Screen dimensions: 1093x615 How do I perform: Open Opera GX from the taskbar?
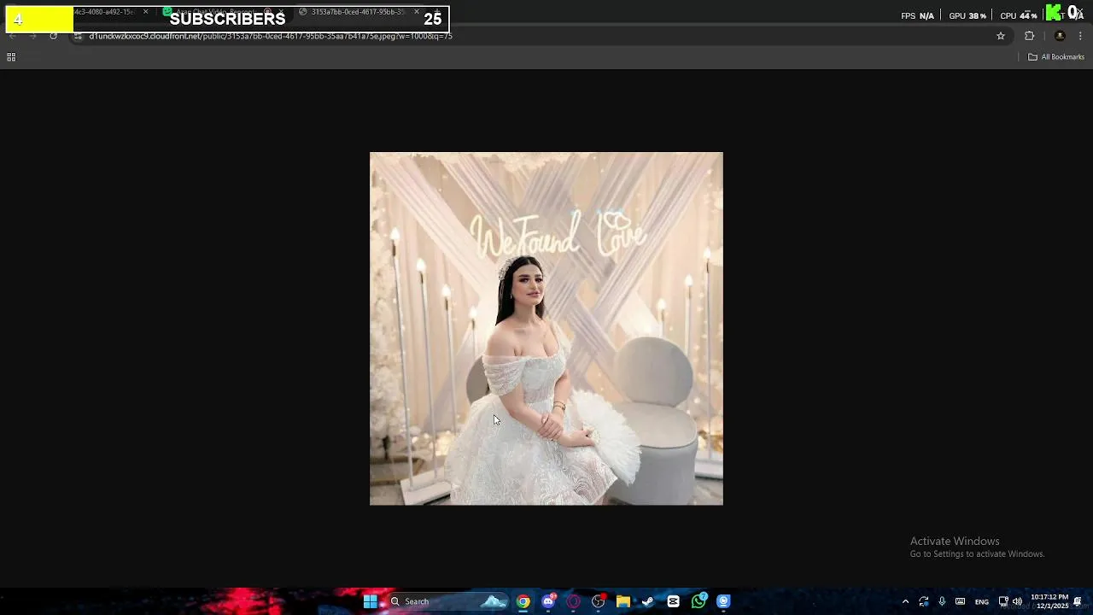pos(573,601)
